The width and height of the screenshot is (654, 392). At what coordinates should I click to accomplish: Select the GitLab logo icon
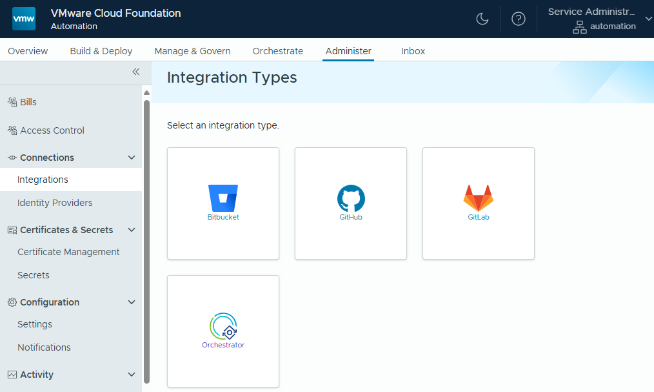[x=479, y=198]
